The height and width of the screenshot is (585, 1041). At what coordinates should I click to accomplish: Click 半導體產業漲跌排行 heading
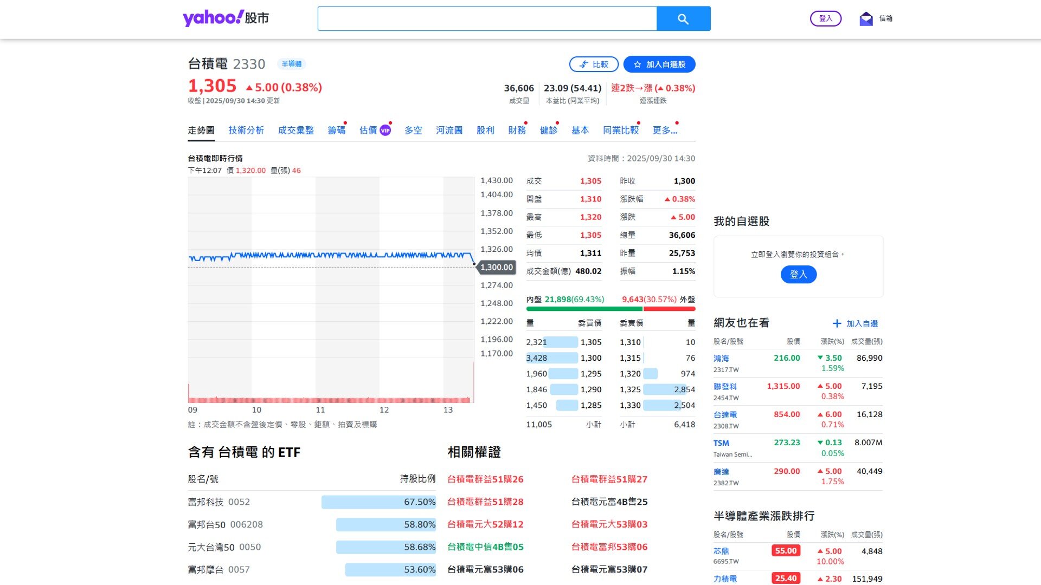(x=764, y=516)
